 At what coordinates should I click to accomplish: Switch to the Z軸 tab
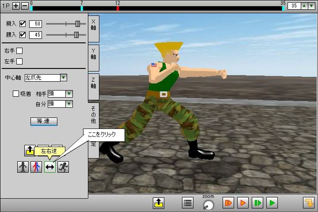coord(94,87)
